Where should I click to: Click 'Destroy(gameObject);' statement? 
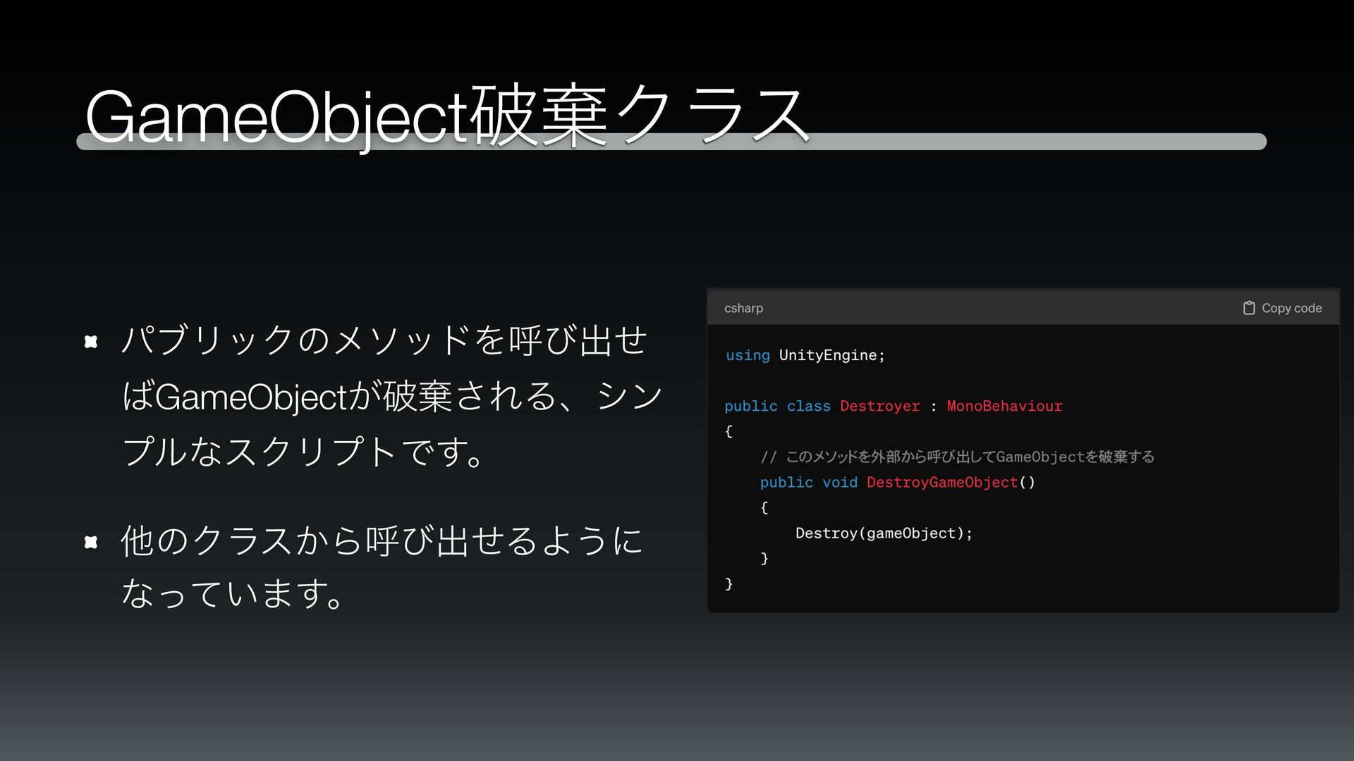pyautogui.click(x=884, y=533)
